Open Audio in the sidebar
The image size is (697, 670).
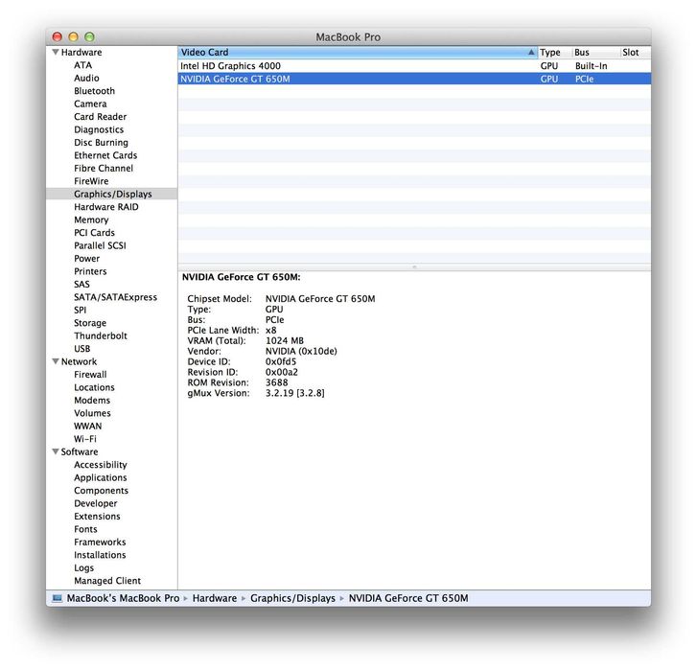point(86,78)
